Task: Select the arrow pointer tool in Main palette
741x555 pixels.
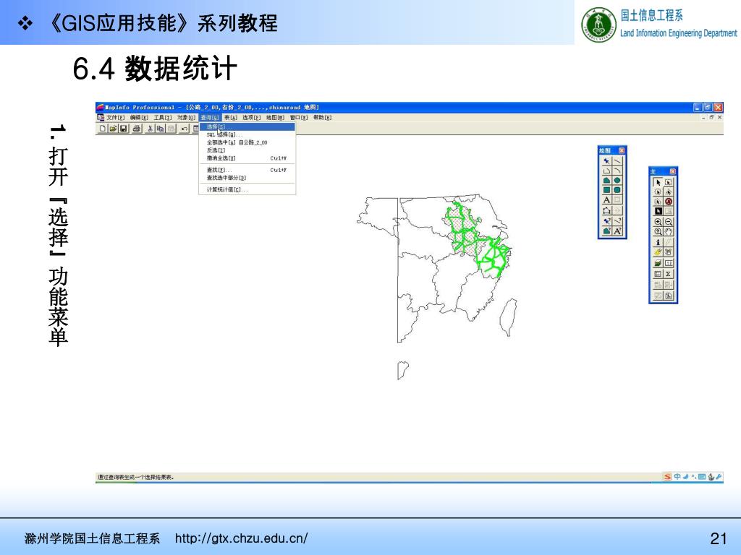Action: 658,183
